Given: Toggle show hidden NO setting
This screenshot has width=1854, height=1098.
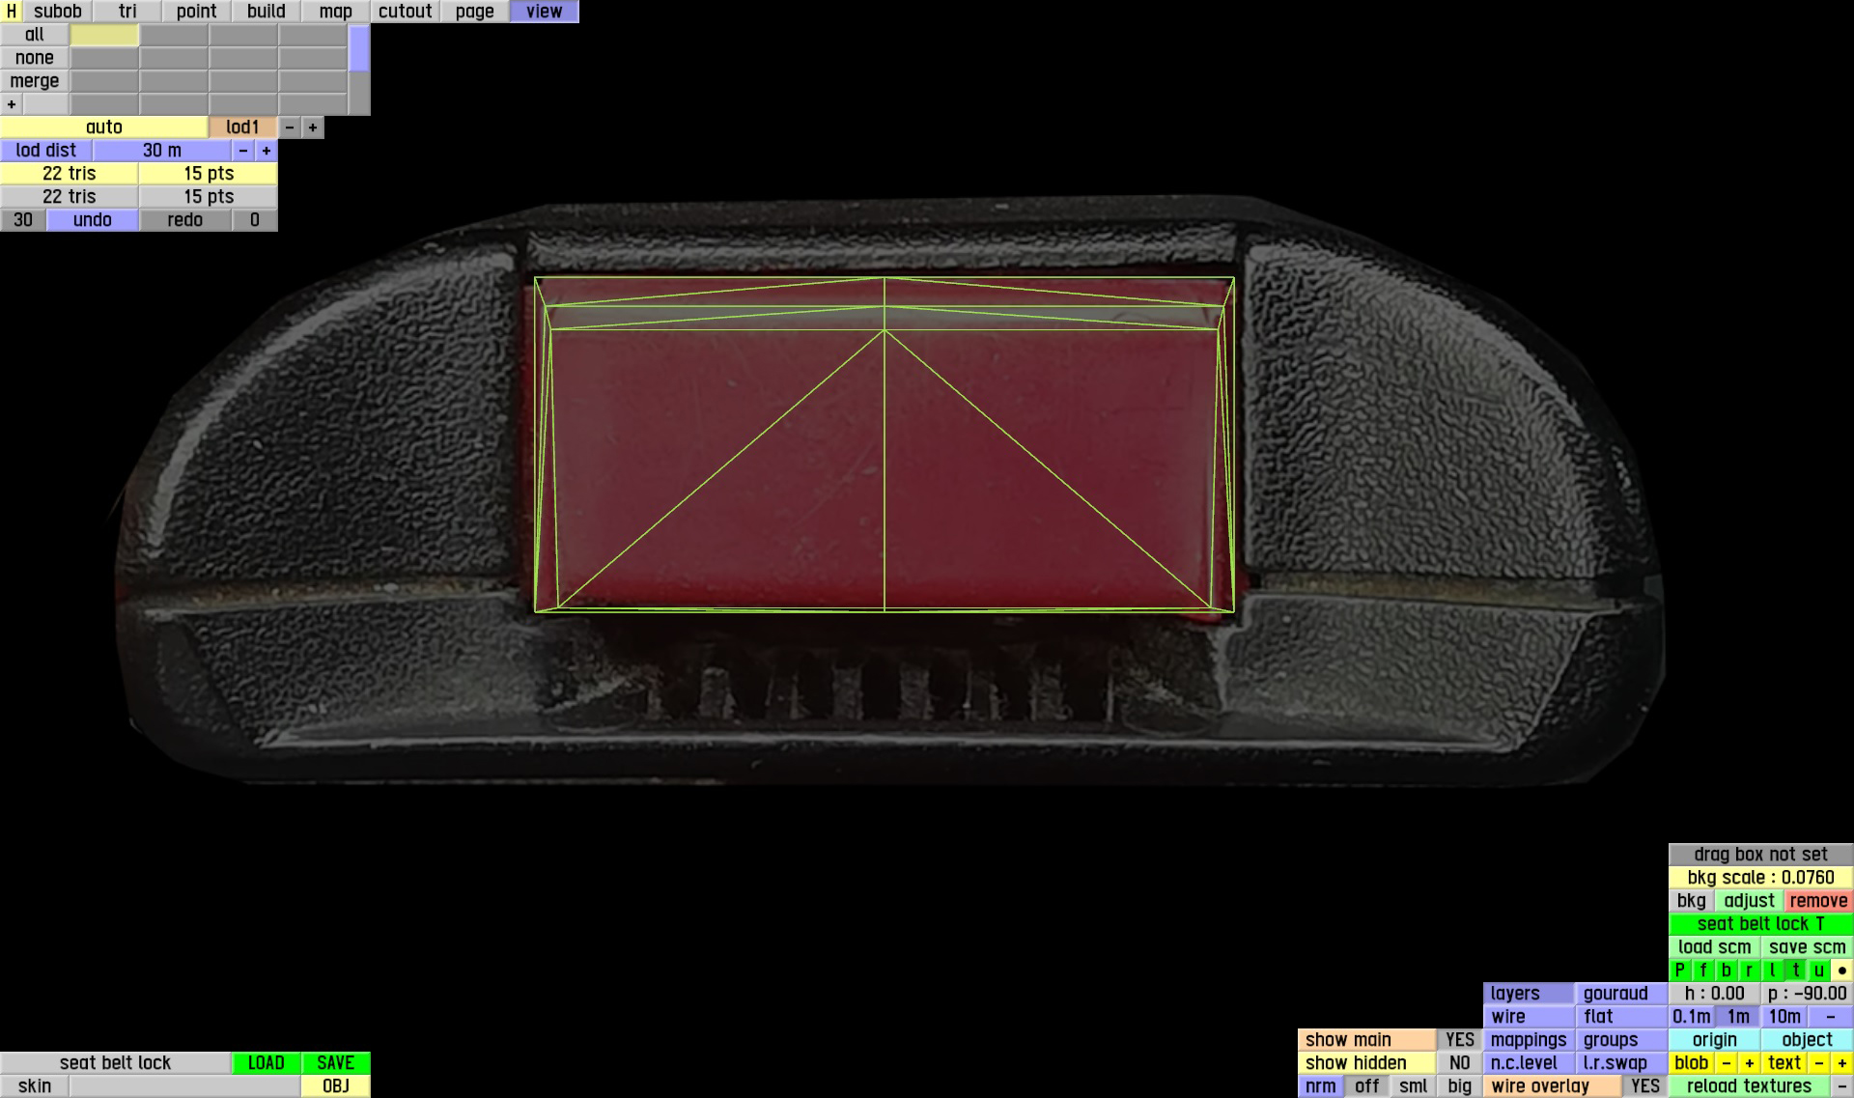Looking at the screenshot, I should click(1459, 1063).
